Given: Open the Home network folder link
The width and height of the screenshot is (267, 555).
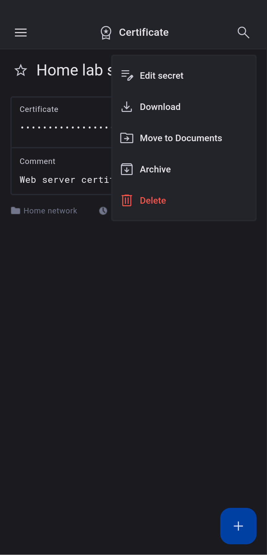Looking at the screenshot, I should point(50,211).
